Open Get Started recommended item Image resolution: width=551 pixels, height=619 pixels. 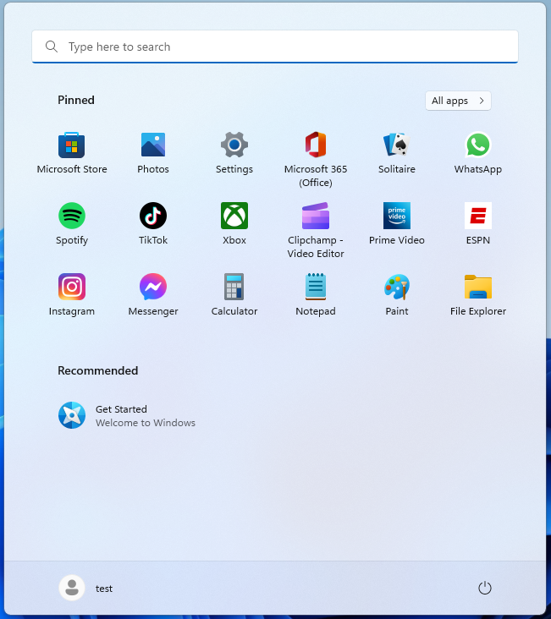pos(126,415)
